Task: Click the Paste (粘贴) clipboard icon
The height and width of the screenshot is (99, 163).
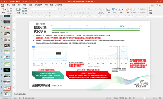Action: point(3,10)
